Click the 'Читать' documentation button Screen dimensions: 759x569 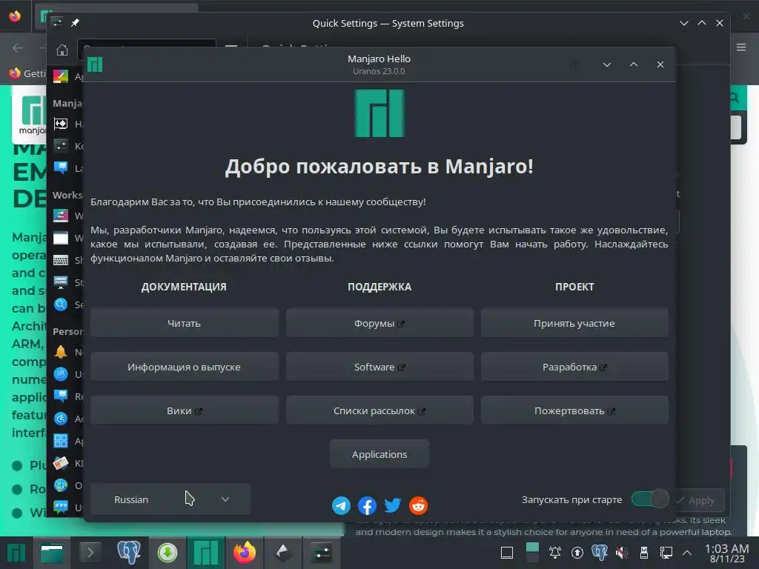pos(184,323)
